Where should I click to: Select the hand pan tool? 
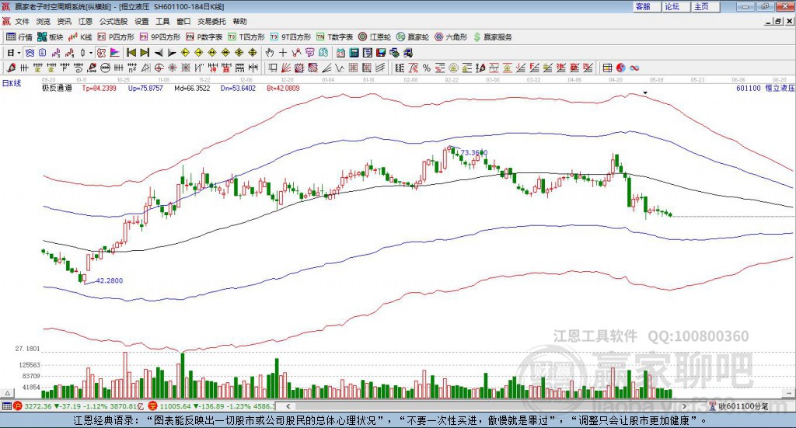(x=270, y=53)
